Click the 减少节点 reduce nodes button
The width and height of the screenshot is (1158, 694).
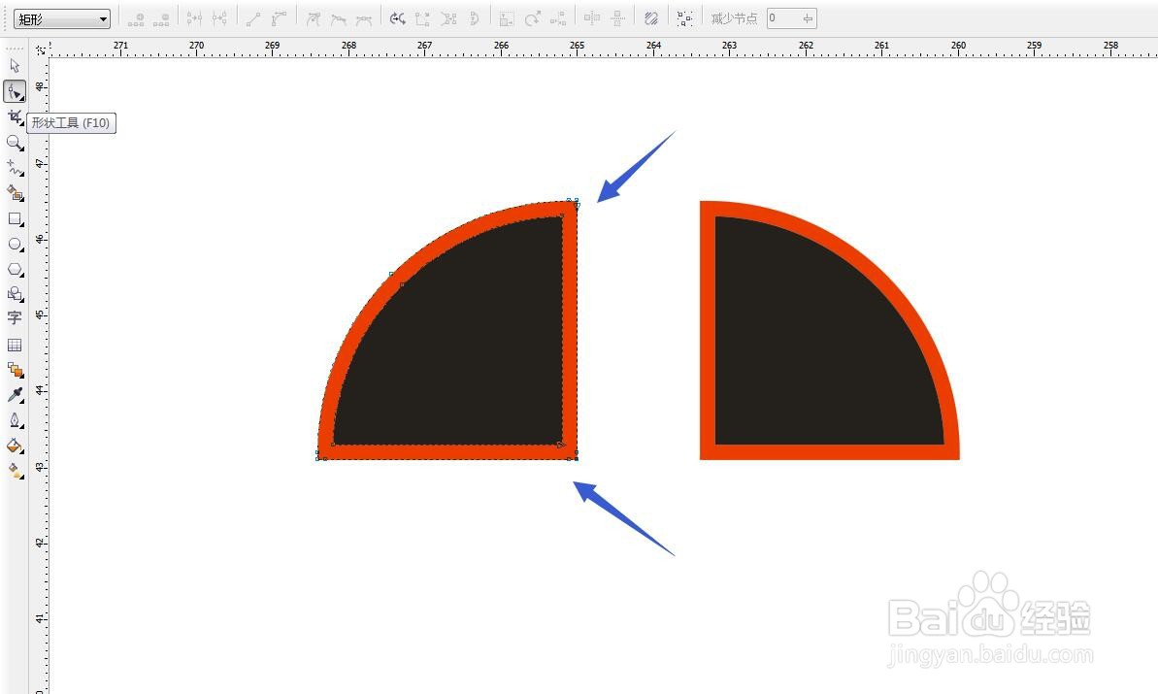coord(734,18)
